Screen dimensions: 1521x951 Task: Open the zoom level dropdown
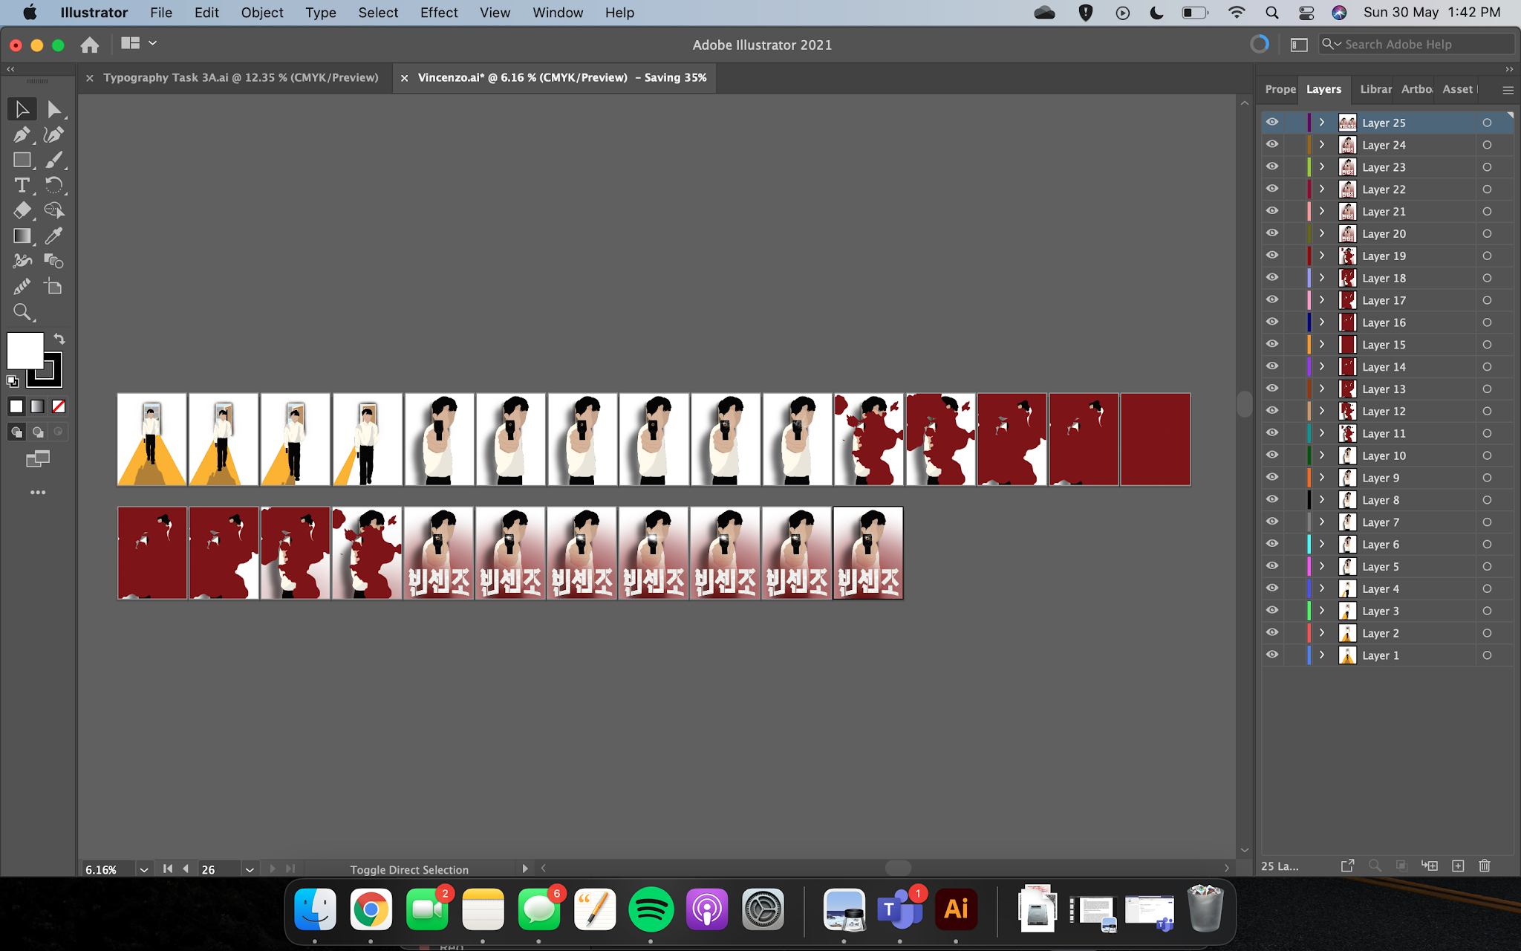click(144, 869)
